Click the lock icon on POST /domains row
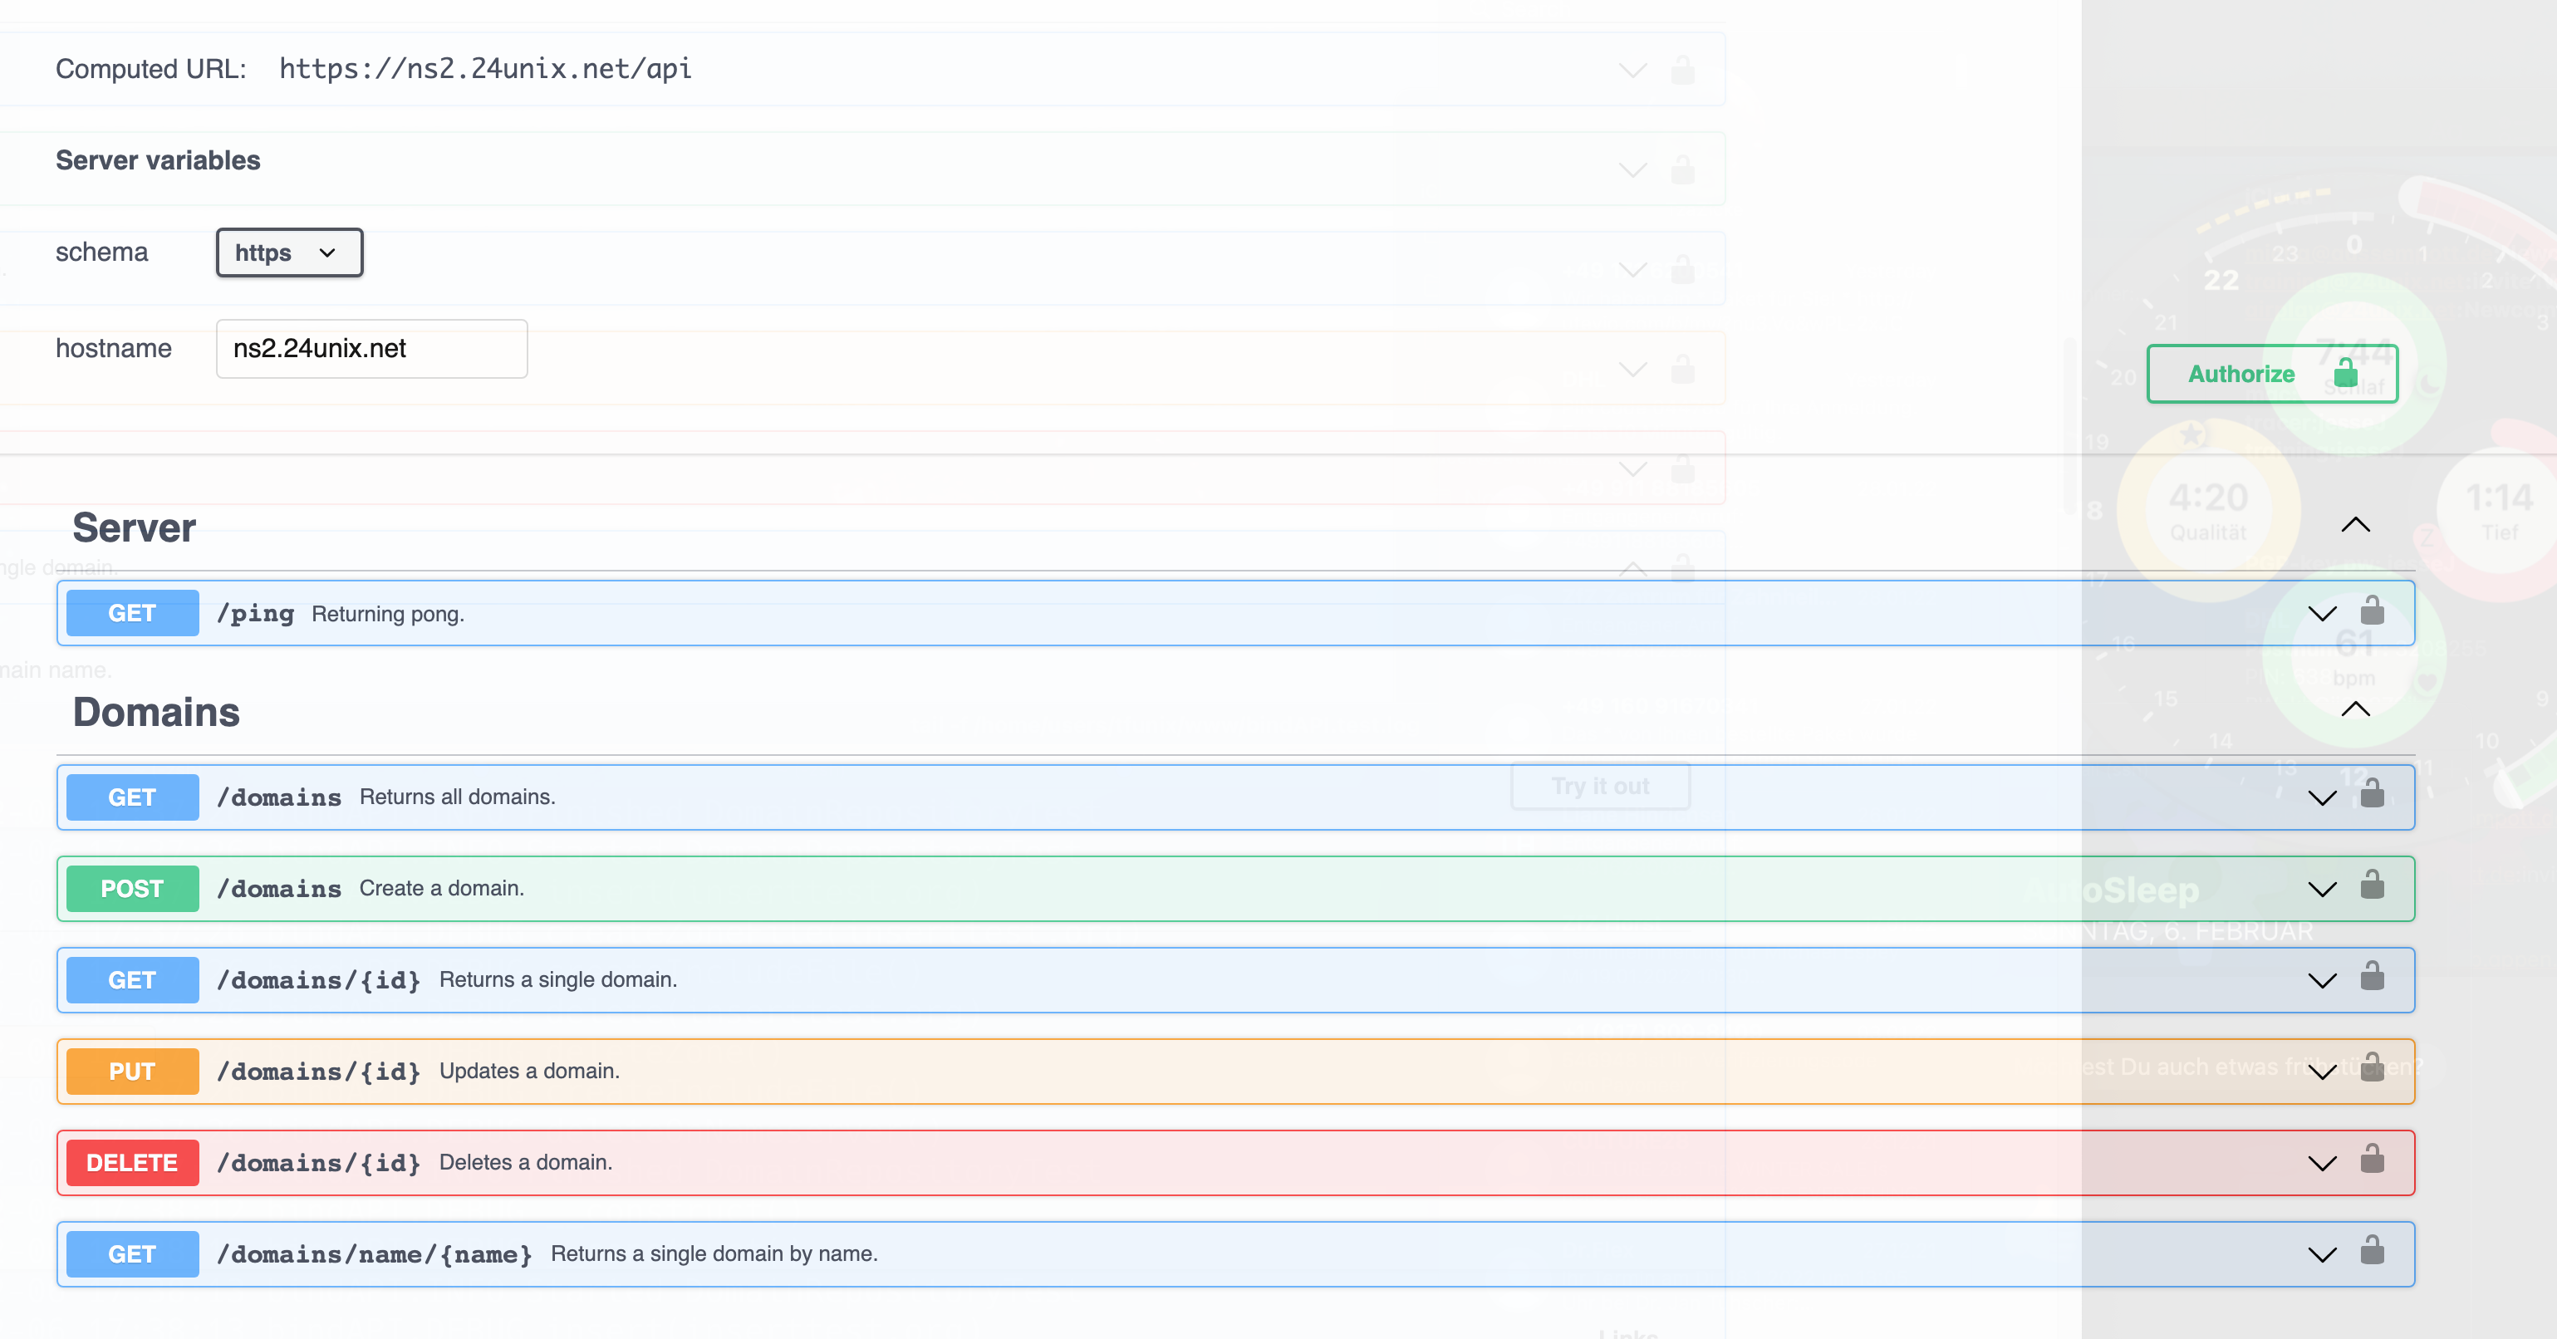 click(x=2372, y=885)
